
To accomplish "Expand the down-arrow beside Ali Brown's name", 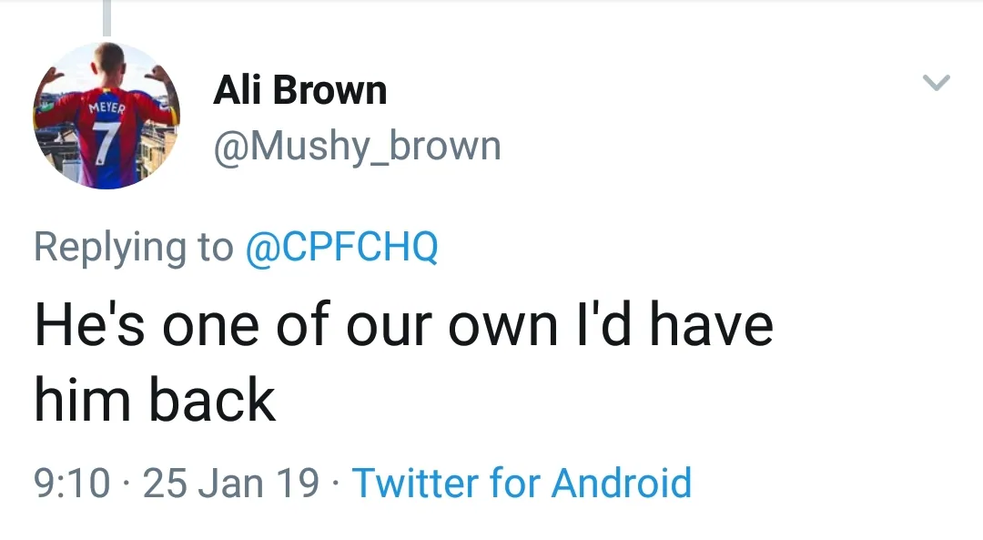I will pyautogui.click(x=937, y=84).
